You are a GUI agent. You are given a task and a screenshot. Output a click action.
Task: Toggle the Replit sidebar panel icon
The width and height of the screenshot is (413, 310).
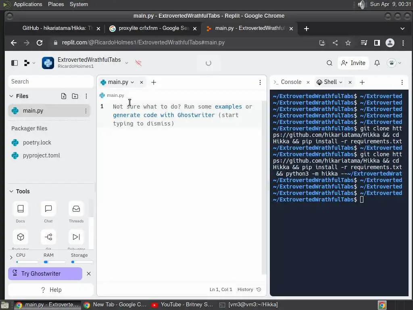click(x=15, y=63)
